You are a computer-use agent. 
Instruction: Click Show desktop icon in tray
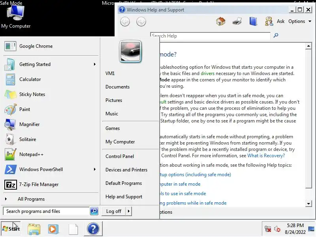click(311, 229)
